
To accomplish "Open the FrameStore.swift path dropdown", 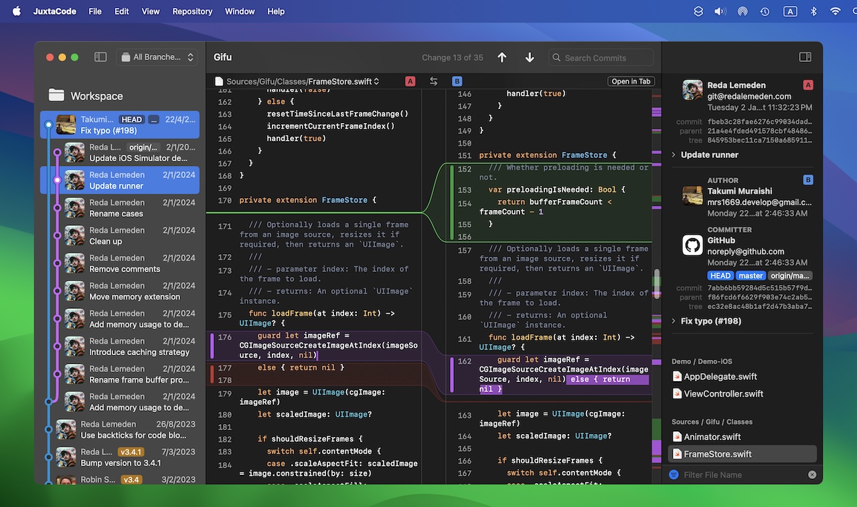I will pyautogui.click(x=296, y=82).
